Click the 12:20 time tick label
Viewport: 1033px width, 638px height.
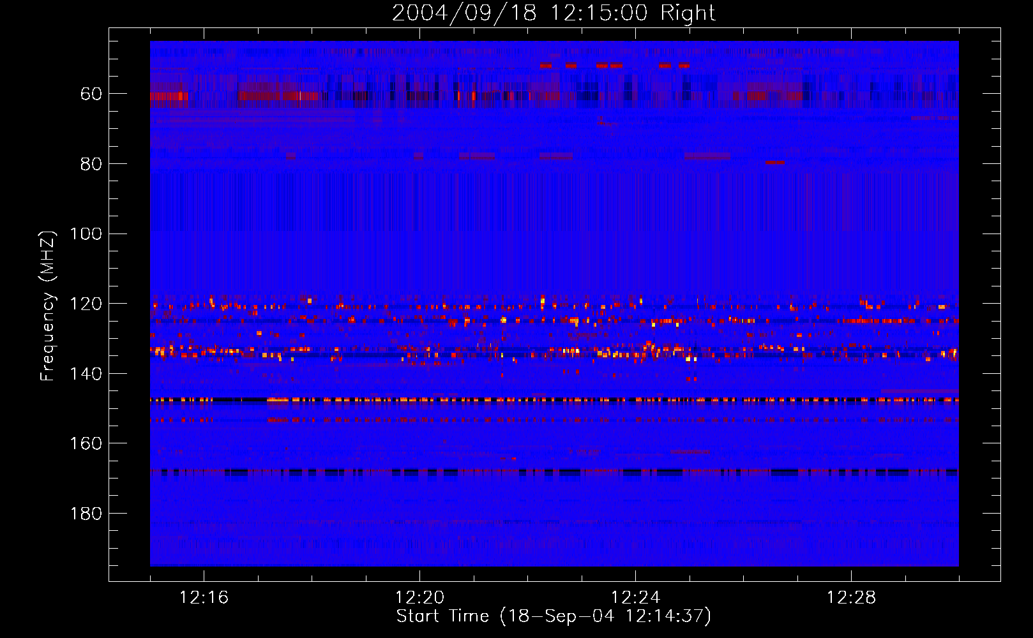coord(419,598)
